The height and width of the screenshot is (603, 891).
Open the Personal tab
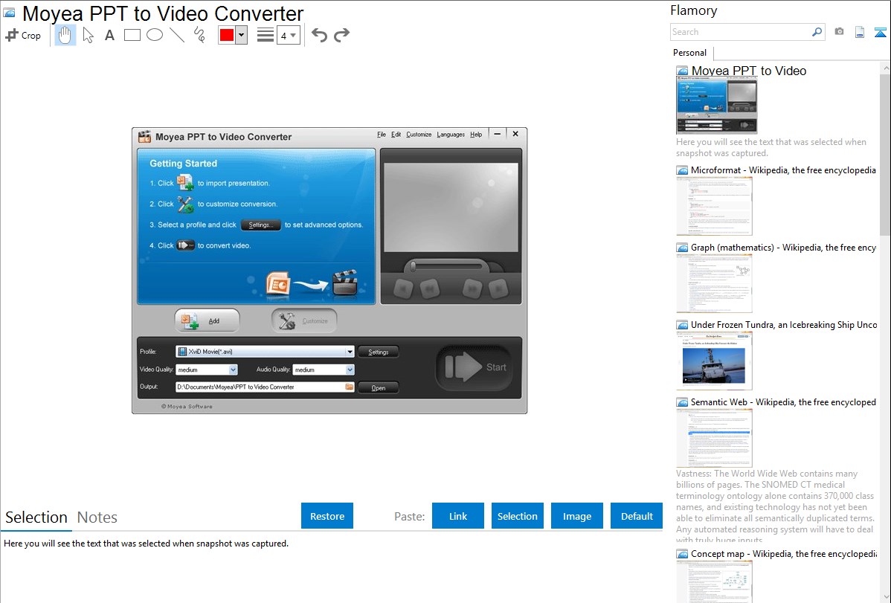tap(689, 53)
